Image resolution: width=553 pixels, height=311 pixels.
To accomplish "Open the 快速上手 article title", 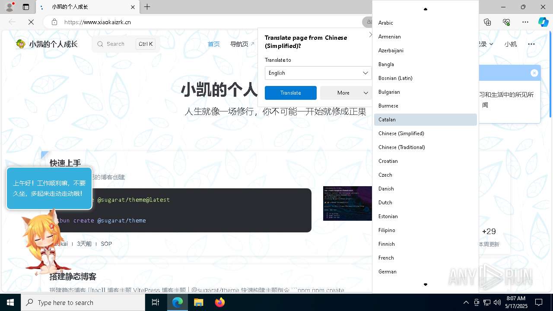I will 65,163.
